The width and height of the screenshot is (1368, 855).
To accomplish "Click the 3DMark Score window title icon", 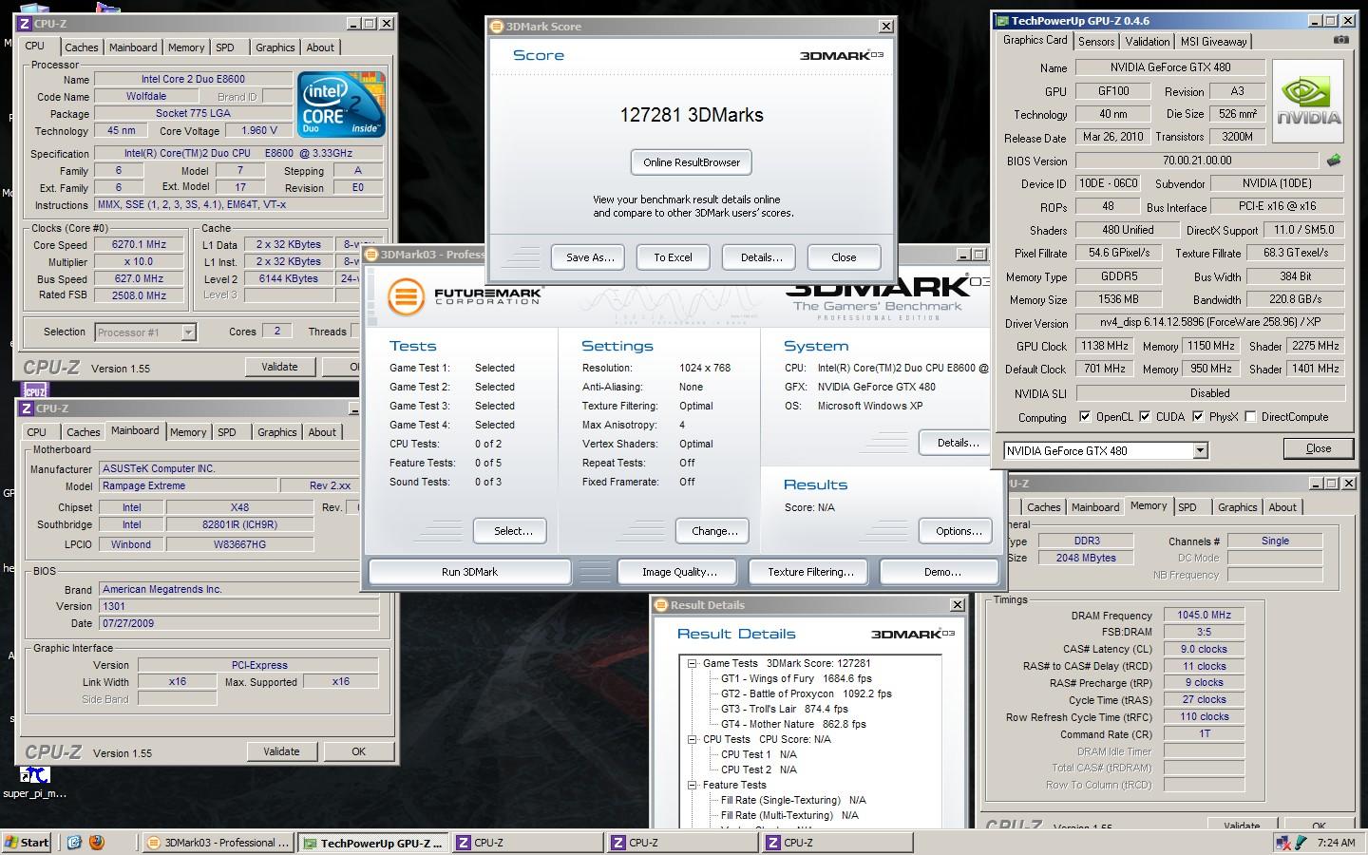I will 497,27.
